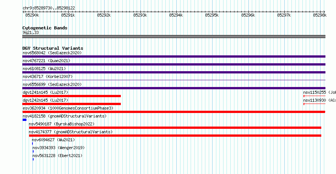Open the nsv3934393 (Wenger2019) label
Screen dimensions: 336x174
pos(59,148)
